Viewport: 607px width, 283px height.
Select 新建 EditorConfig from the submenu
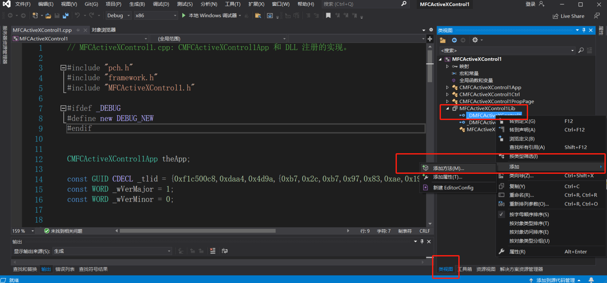pos(458,188)
